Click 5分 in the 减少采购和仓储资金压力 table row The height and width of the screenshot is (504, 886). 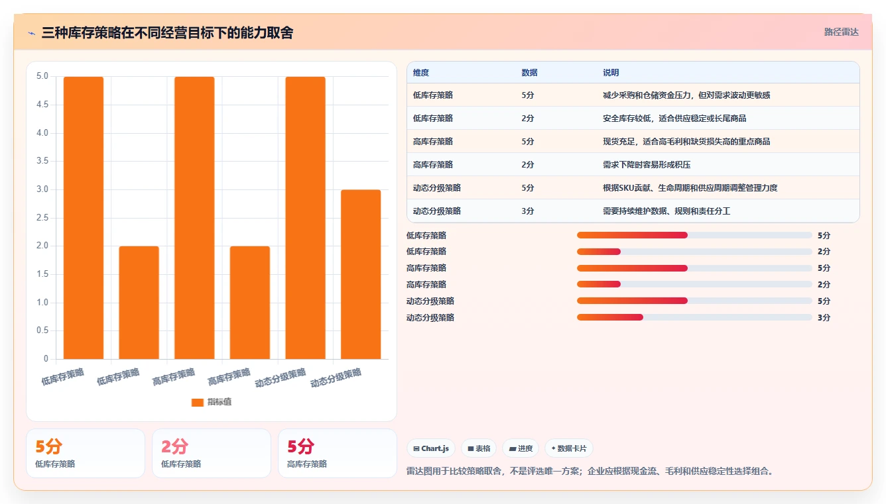528,95
